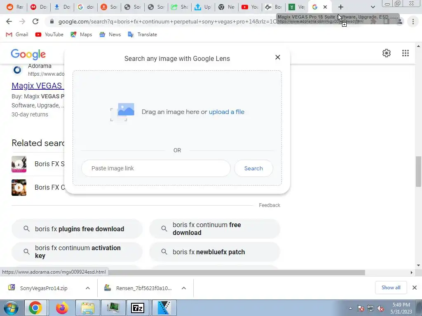Switch to the green Vegas tab
The image size is (422, 316).
click(297, 7)
